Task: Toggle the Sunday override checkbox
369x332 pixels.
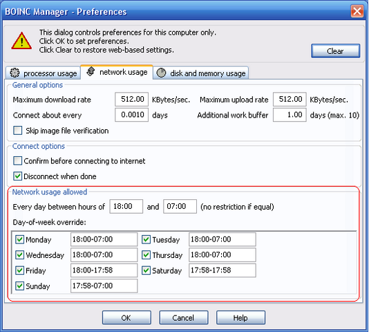Action: (19, 286)
